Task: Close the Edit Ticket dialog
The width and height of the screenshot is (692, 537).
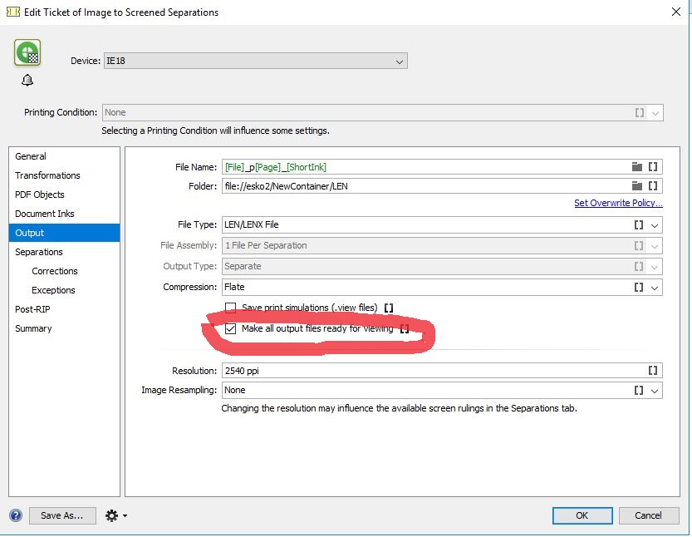Action: pos(676,12)
